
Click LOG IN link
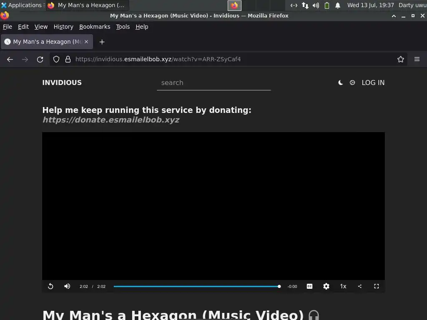tap(373, 83)
